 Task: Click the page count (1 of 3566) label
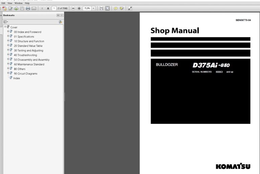tap(62, 8)
